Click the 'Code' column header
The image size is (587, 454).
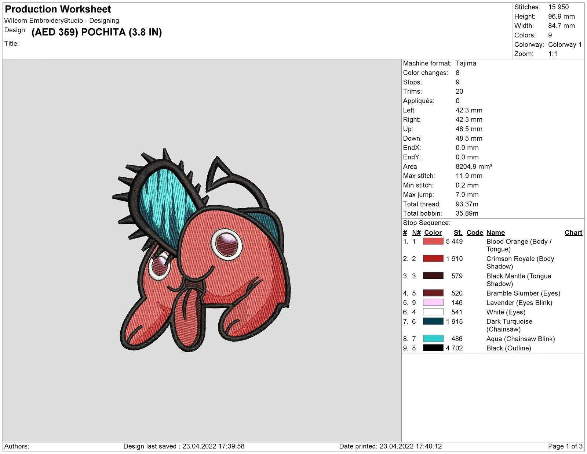pos(475,233)
